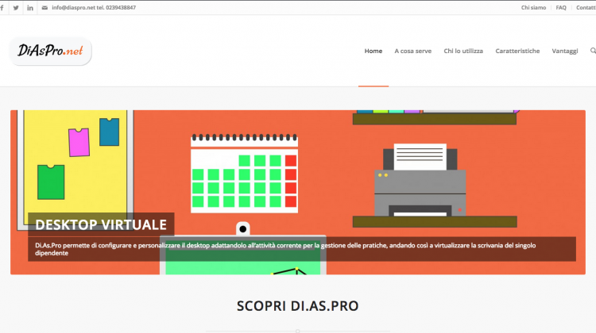Open the Vantaggi menu item
This screenshot has width=596, height=333.
[565, 51]
